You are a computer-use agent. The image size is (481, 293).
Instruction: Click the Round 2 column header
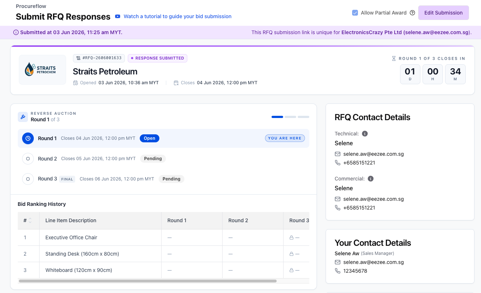coord(253,220)
